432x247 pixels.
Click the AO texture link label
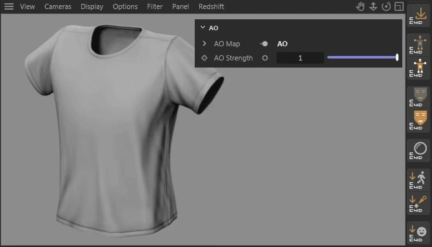[282, 44]
